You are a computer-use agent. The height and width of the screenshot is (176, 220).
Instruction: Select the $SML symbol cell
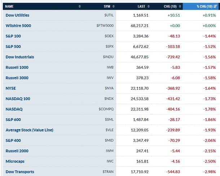109,120
